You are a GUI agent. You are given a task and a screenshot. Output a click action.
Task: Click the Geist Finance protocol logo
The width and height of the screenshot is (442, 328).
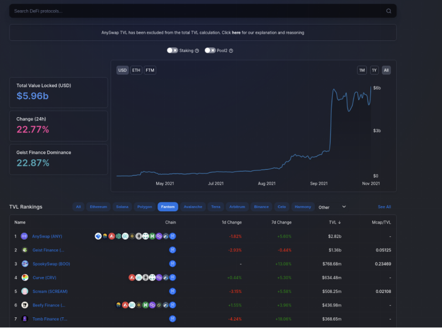(25, 250)
